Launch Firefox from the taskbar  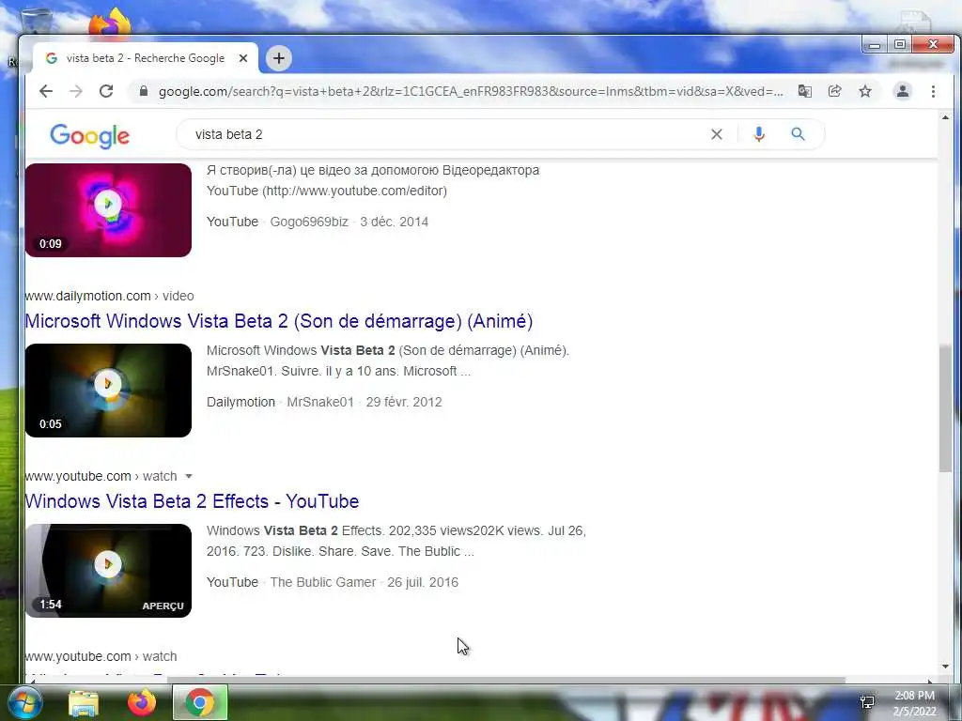pyautogui.click(x=142, y=702)
